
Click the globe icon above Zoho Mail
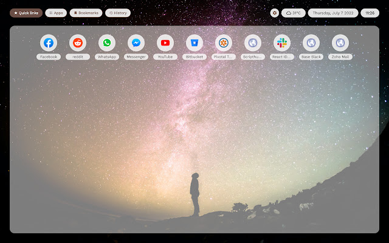click(340, 43)
